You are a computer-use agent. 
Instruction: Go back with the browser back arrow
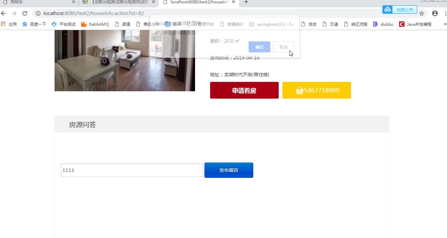click(3, 13)
